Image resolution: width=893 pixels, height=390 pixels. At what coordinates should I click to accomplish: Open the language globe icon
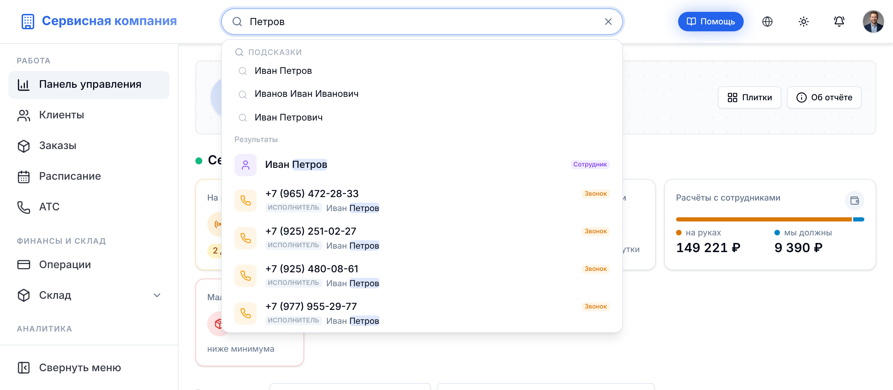tap(767, 22)
